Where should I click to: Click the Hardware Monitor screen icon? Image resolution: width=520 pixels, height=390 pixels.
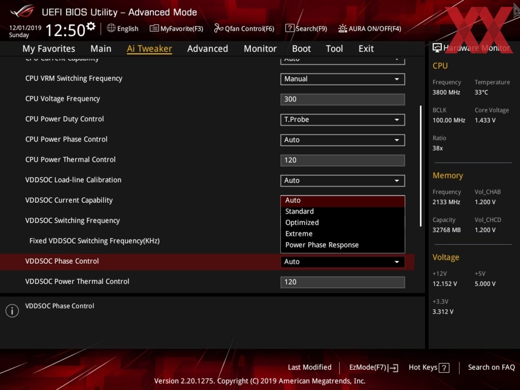pyautogui.click(x=437, y=48)
